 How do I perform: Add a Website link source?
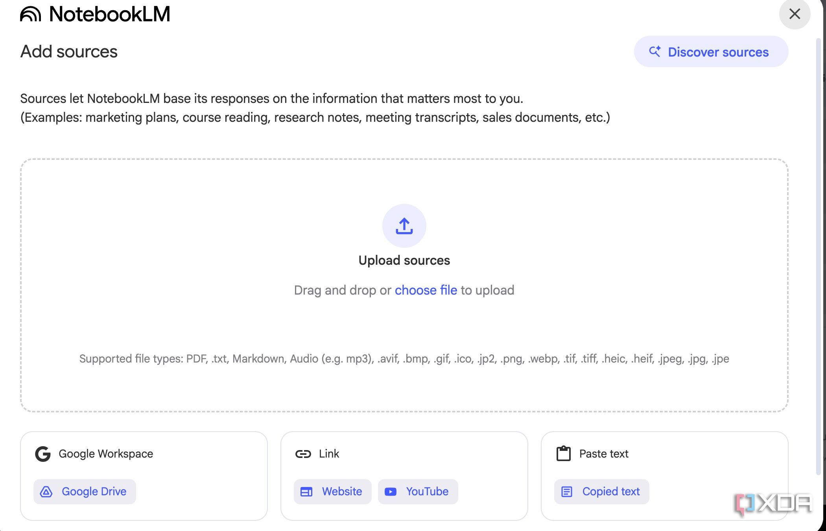pos(332,492)
